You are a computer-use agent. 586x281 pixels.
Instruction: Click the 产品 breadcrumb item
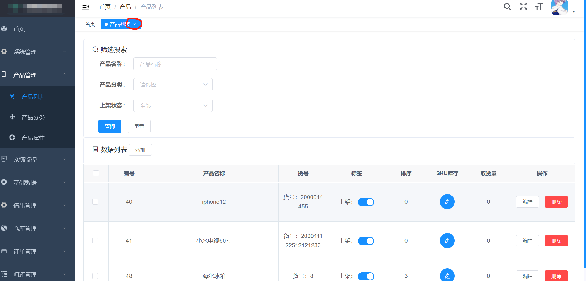pyautogui.click(x=125, y=7)
